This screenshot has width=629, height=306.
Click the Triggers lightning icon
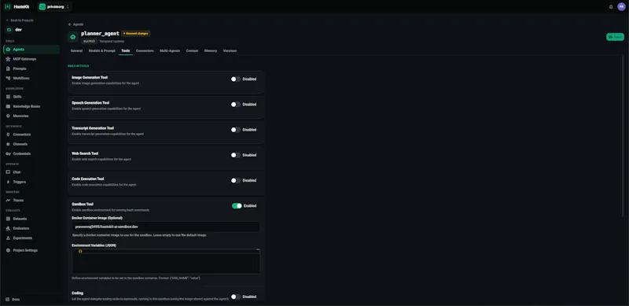pos(9,182)
